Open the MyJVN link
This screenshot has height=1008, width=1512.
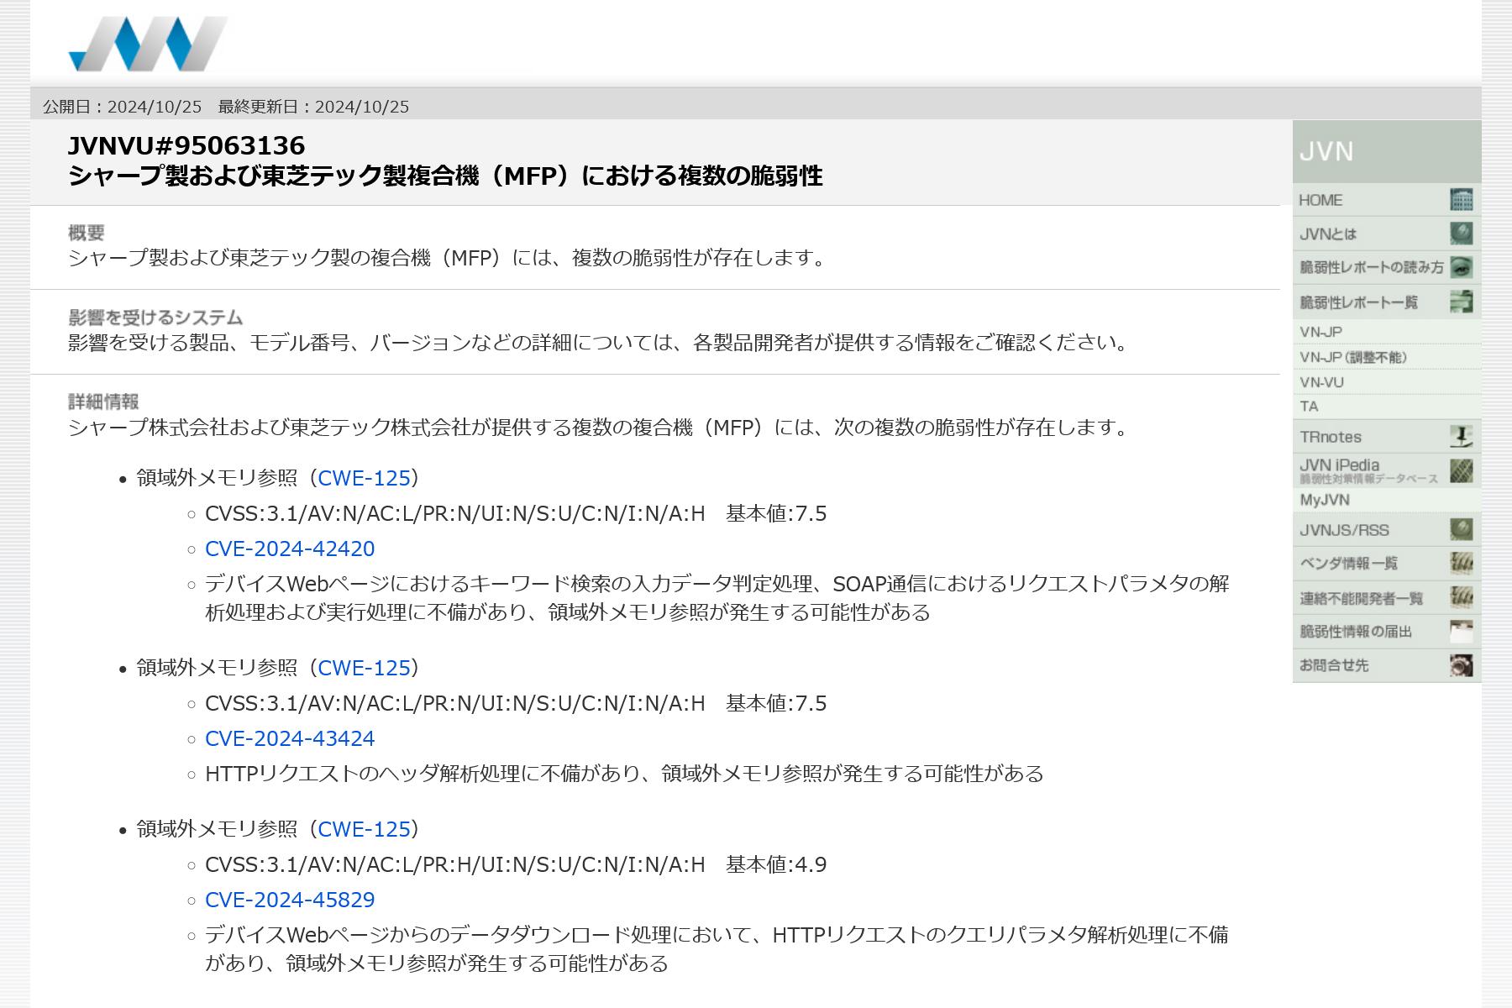[x=1387, y=500]
